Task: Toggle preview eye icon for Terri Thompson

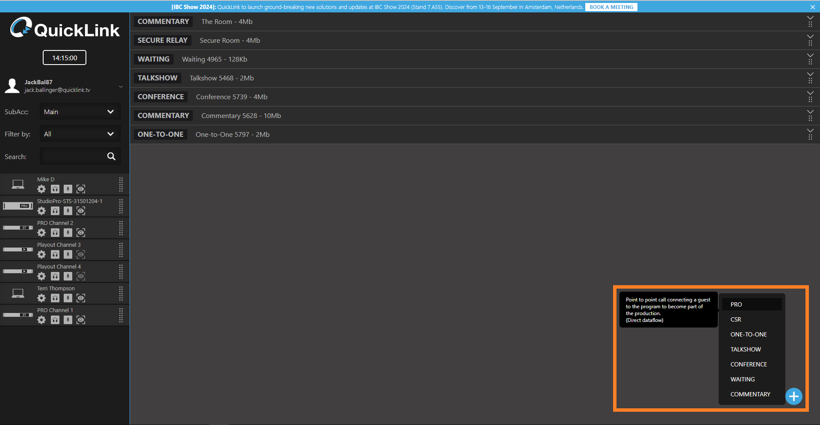Action: coord(81,298)
